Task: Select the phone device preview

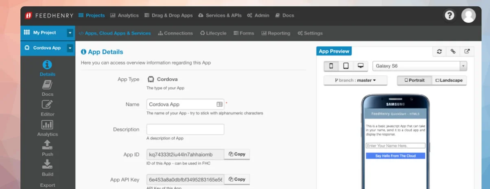Action: click(x=331, y=66)
